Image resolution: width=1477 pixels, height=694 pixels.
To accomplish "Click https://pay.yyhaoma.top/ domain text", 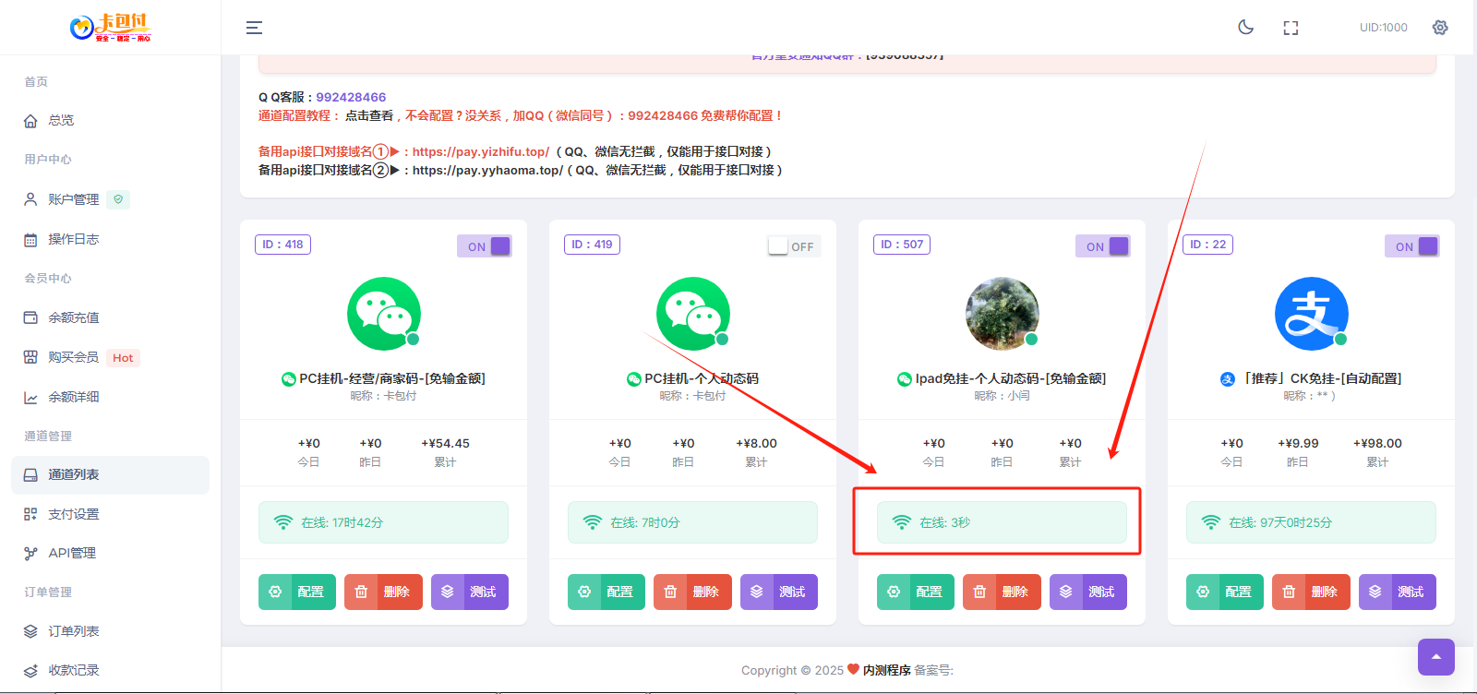I will (x=487, y=170).
